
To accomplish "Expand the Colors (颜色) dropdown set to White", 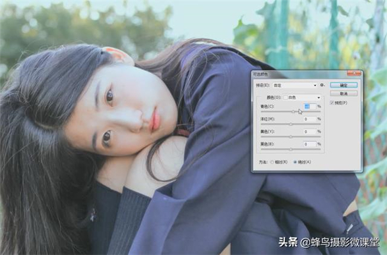I will coord(301,98).
